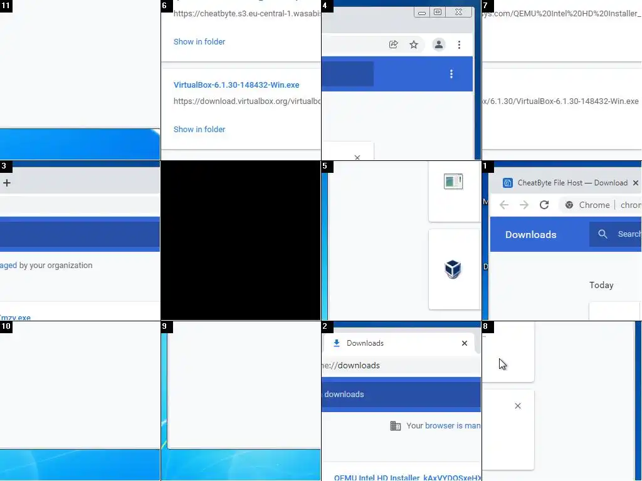This screenshot has height=481, width=642.
Task: Click the Downloads page heading
Action: click(x=530, y=235)
